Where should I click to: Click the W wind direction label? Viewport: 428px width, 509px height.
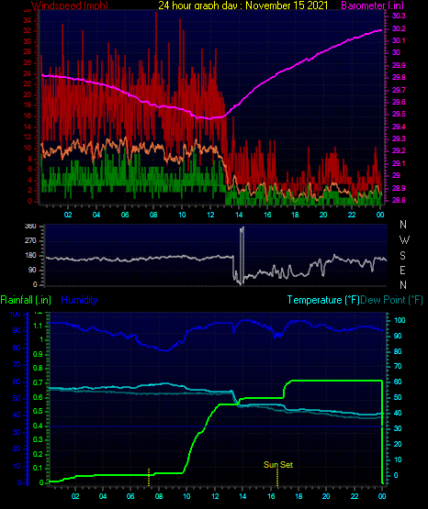coord(404,240)
